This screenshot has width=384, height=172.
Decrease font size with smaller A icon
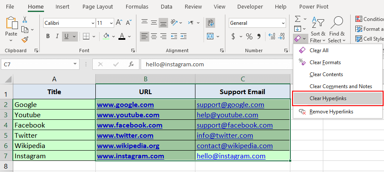point(129,23)
